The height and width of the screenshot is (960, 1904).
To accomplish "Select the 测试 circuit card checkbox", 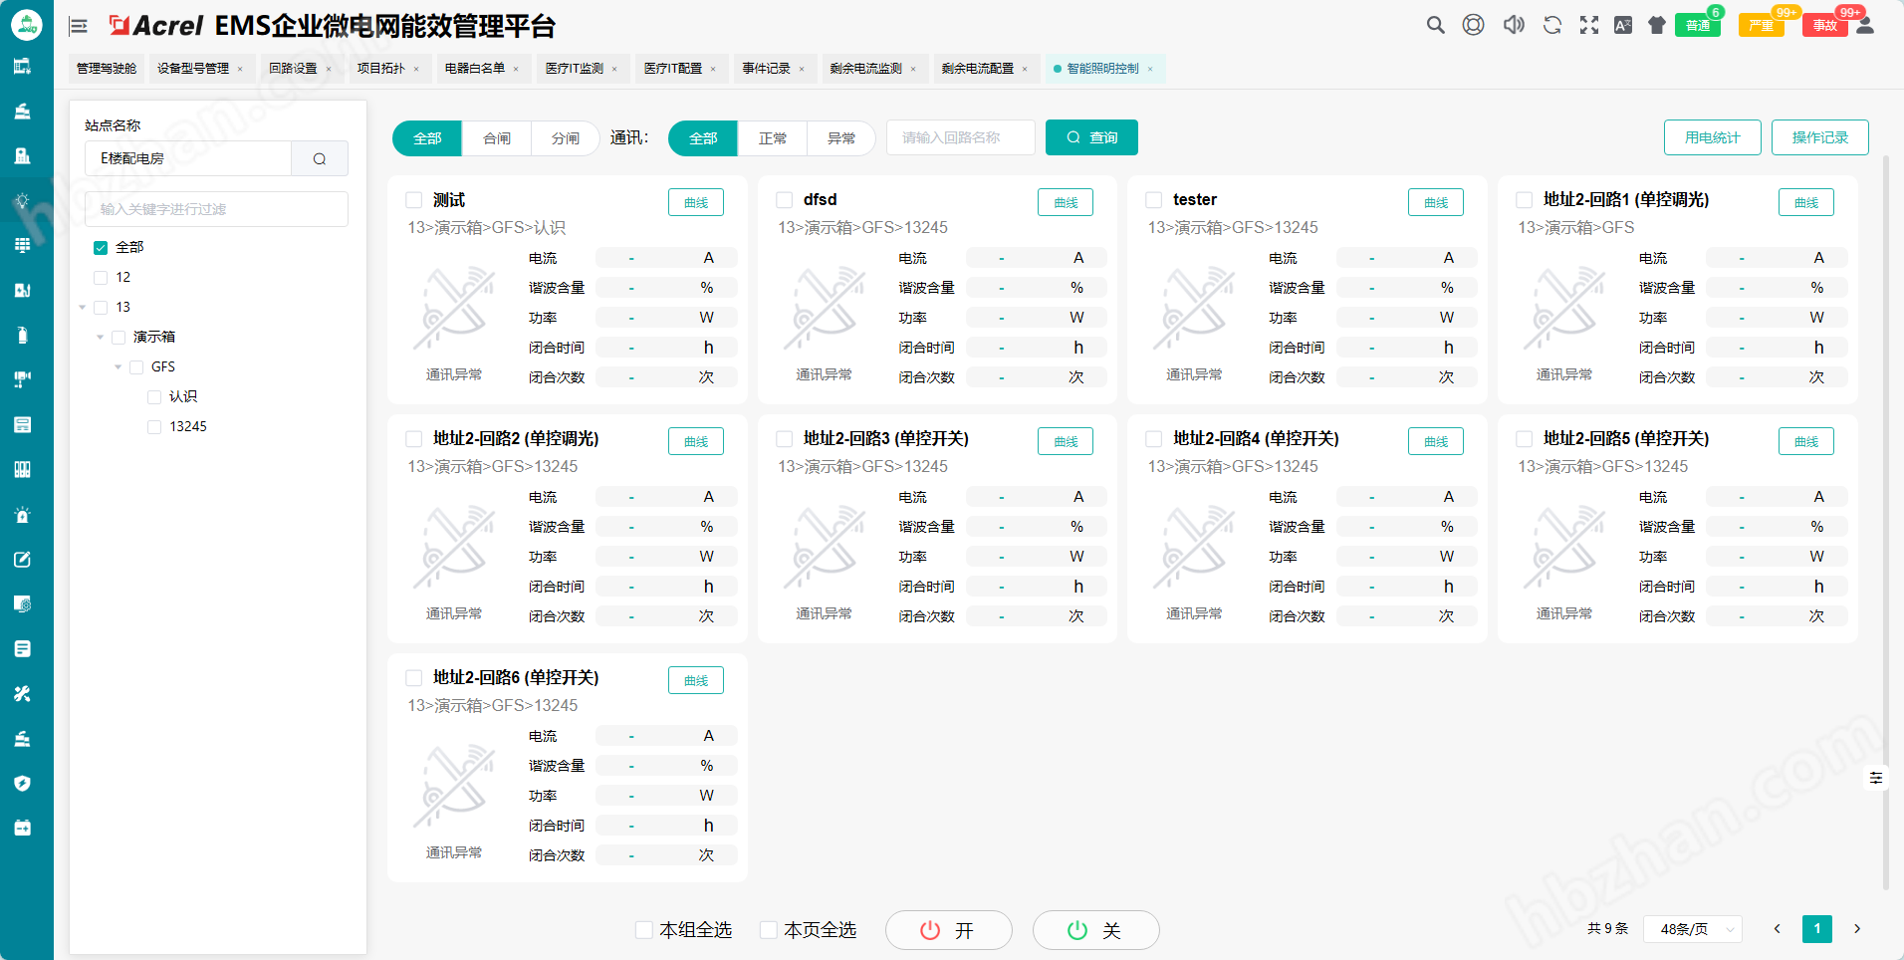I will pyautogui.click(x=413, y=199).
